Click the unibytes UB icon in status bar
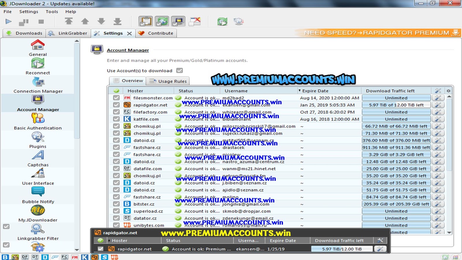Viewport: 462px width, 260px height. click(114, 257)
